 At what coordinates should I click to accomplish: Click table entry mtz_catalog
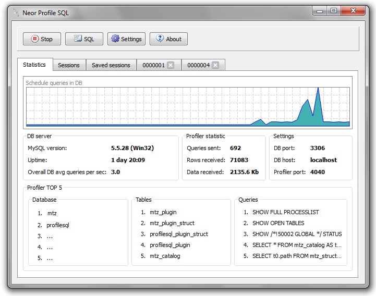(165, 256)
